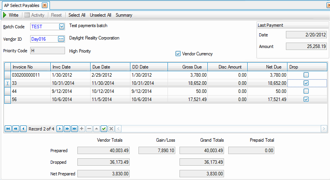
Task: Click Last Payment Date field 2/20/2012
Action: (x=306, y=35)
